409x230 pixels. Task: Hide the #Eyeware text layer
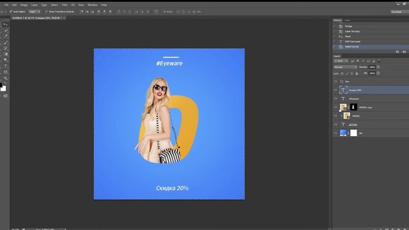[336, 98]
